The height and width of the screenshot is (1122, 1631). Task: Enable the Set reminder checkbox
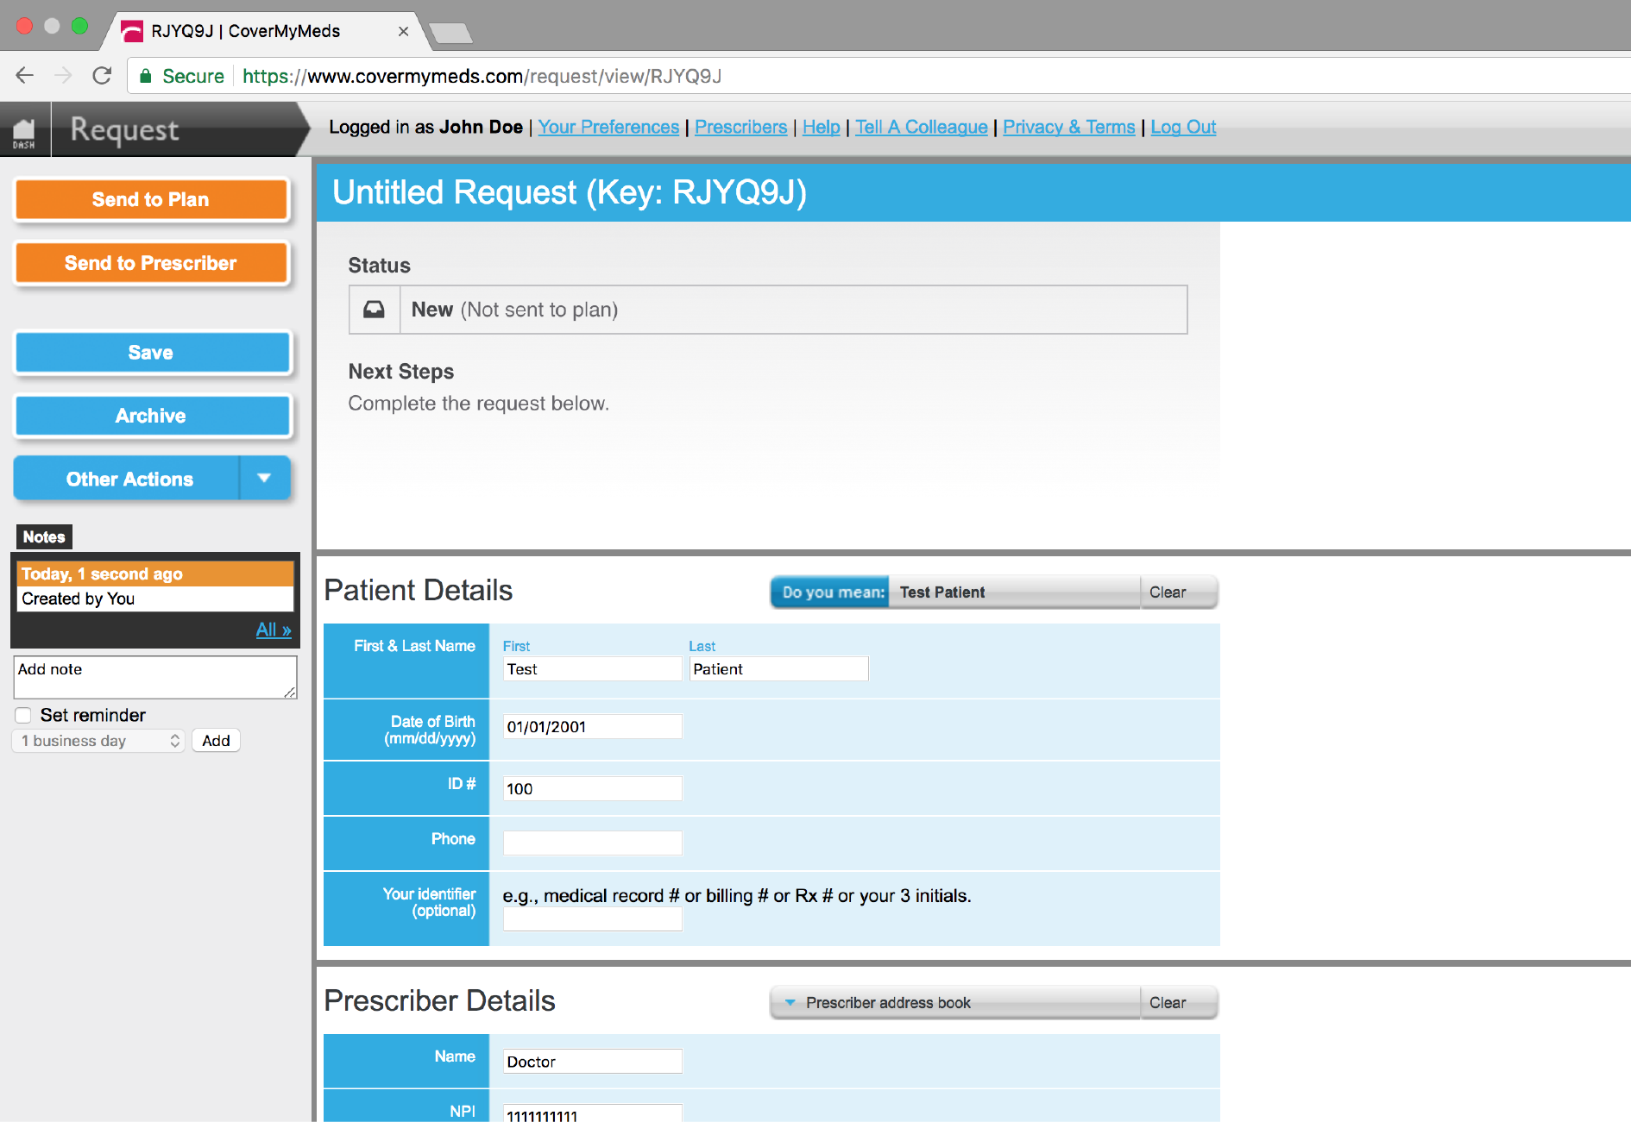click(x=23, y=715)
